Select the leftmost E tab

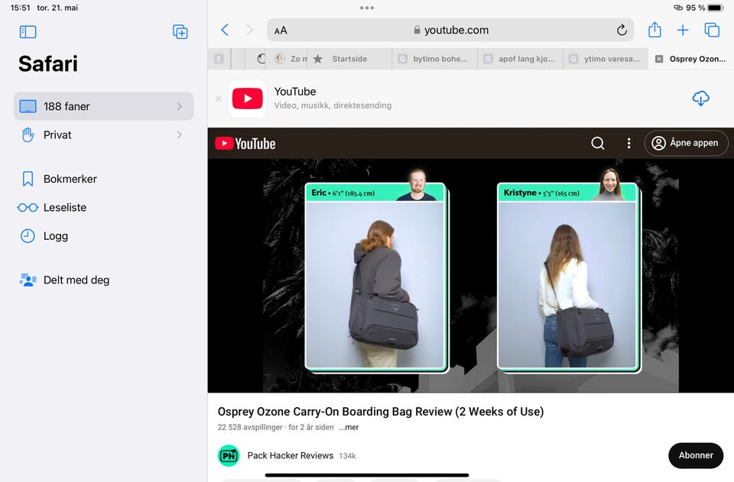pos(219,59)
